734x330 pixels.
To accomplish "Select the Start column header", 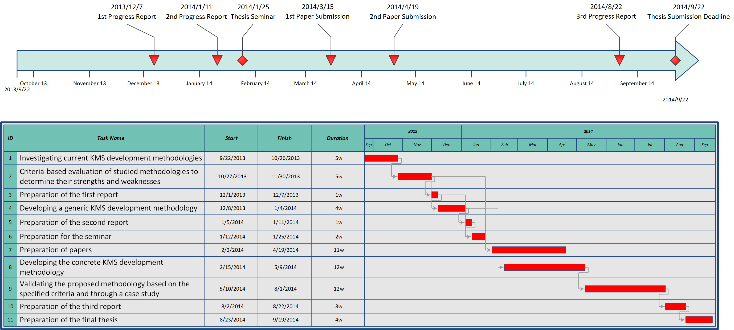I will point(231,138).
